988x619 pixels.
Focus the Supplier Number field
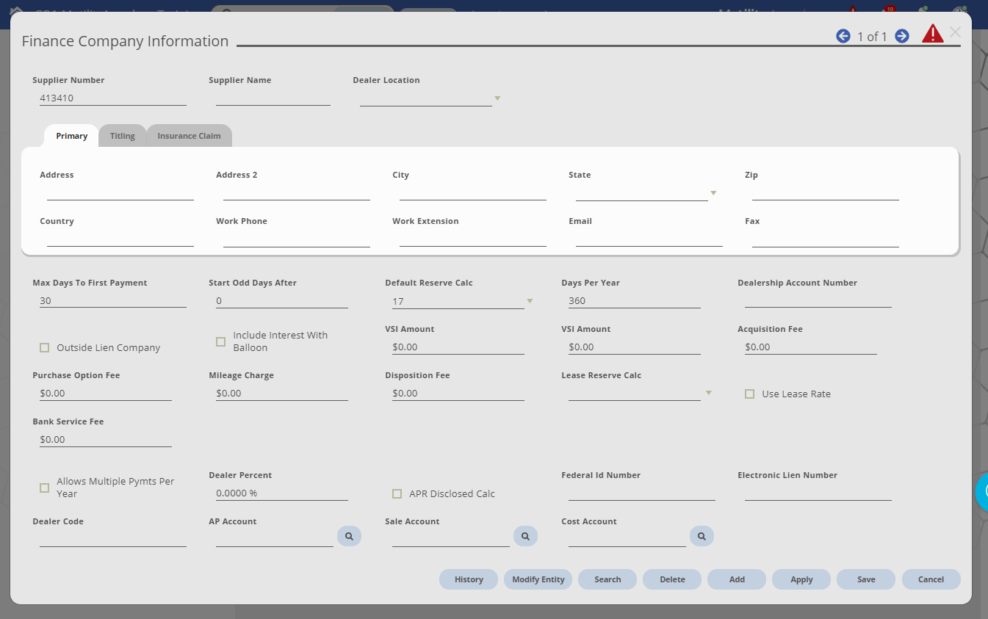click(x=113, y=98)
